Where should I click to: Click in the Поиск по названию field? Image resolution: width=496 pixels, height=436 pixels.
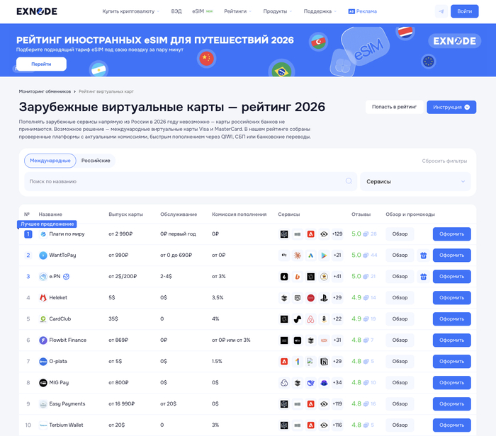tap(191, 182)
